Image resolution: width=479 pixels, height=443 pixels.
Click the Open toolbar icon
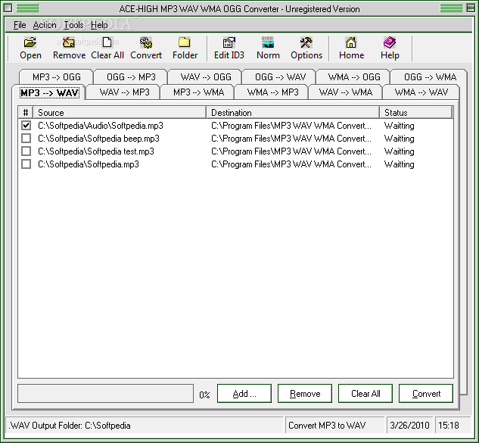pyautogui.click(x=30, y=48)
